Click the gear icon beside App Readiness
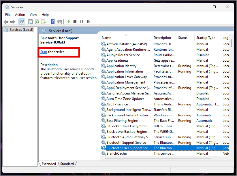Image resolution: width=237 pixels, height=176 pixels. coord(104,60)
